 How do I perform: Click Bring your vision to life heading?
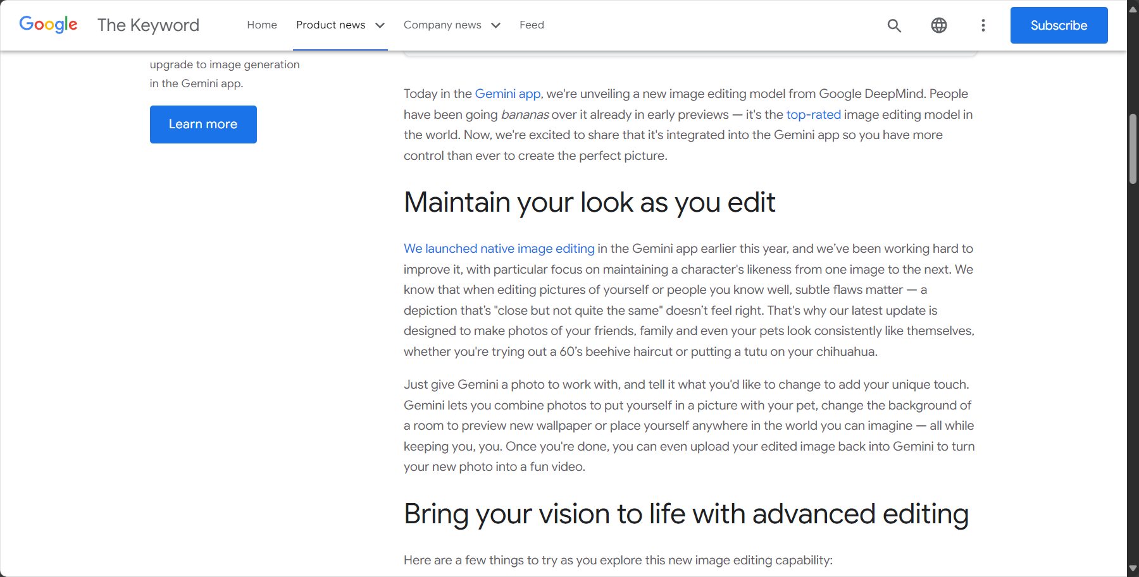(686, 514)
